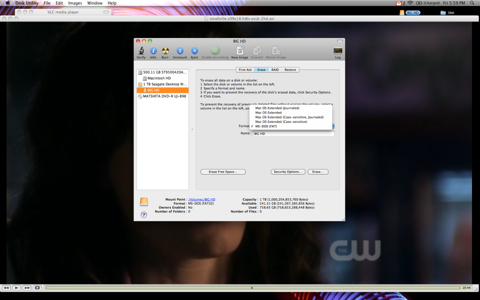Viewport: 480px width, 300px height.
Task: Select Macintosh HD volume
Action: 163,78
